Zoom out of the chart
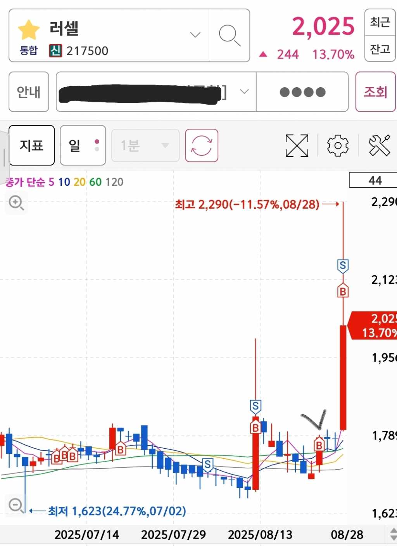Screen dimensions: 397x546 click(x=16, y=505)
